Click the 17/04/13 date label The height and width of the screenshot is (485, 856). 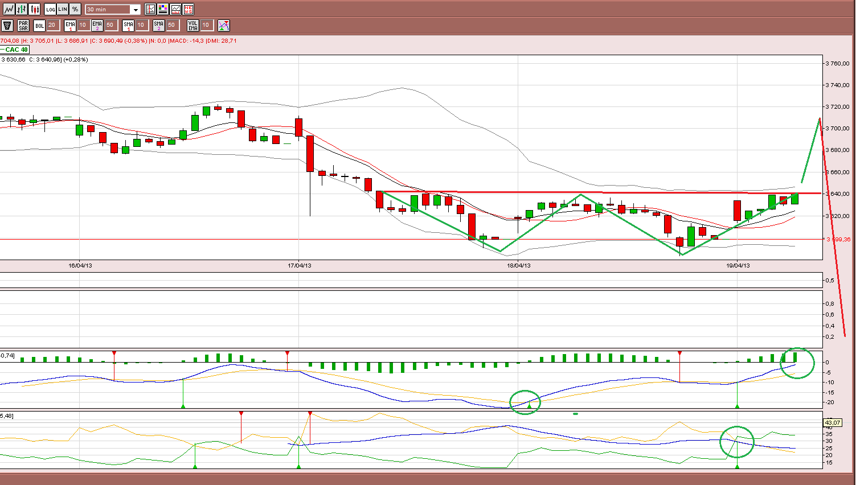click(x=300, y=265)
